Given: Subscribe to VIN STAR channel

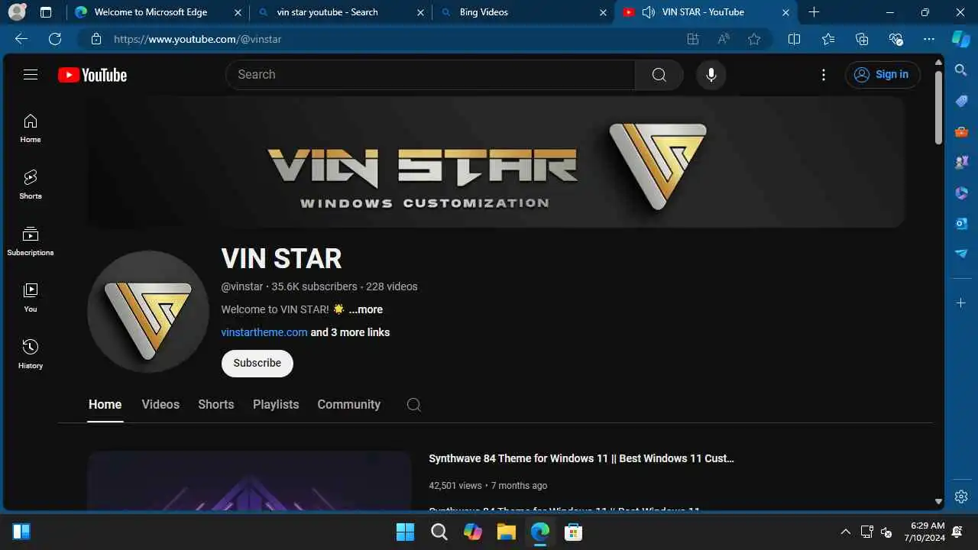Looking at the screenshot, I should click(x=257, y=363).
